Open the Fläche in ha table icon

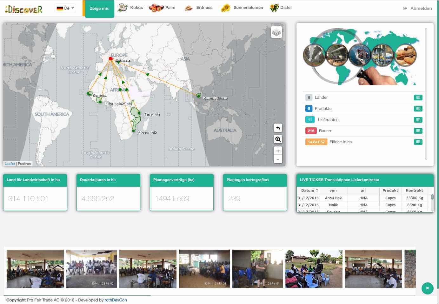click(x=418, y=142)
